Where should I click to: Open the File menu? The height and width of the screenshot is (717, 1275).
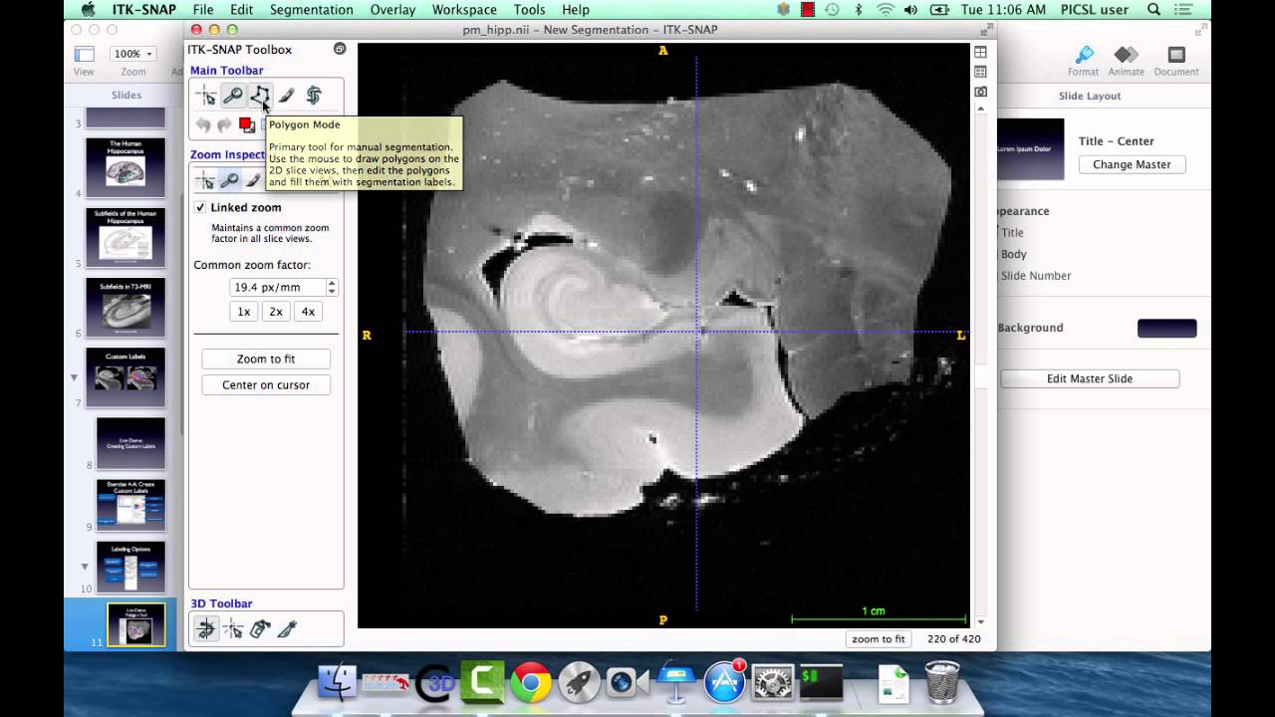pos(203,10)
